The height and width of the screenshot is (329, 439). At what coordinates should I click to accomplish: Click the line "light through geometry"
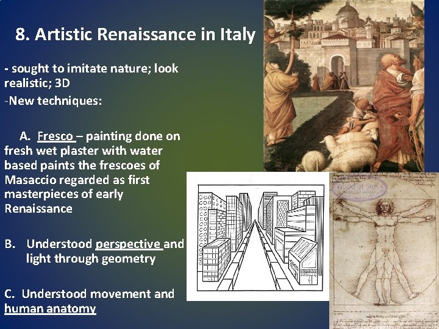point(91,259)
